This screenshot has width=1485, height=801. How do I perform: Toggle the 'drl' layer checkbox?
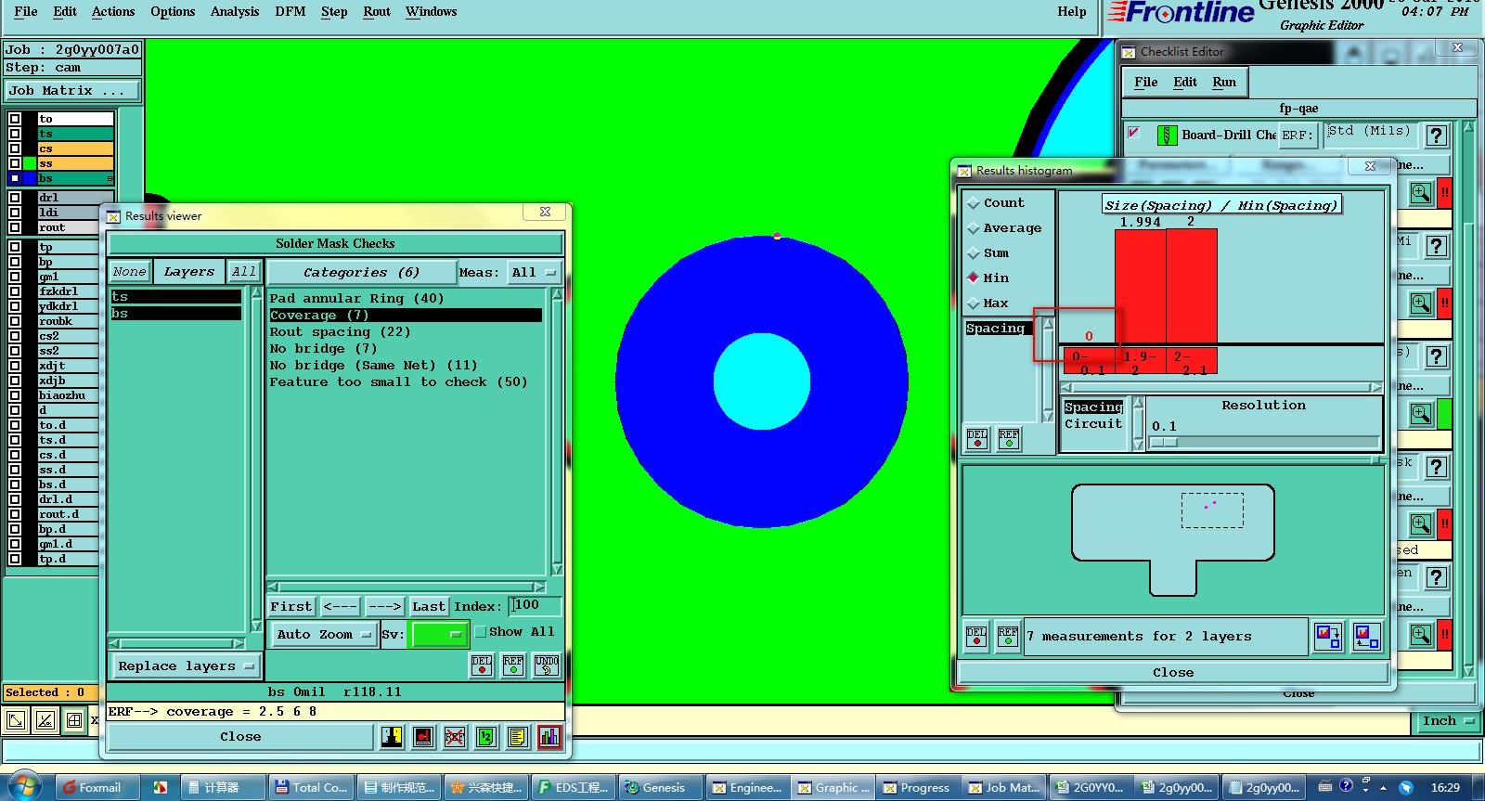pos(15,198)
